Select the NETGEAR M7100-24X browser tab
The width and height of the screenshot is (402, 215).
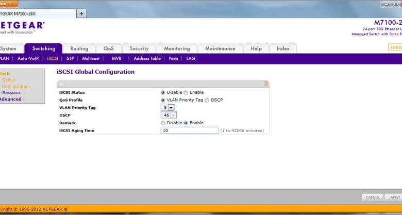(x=38, y=13)
